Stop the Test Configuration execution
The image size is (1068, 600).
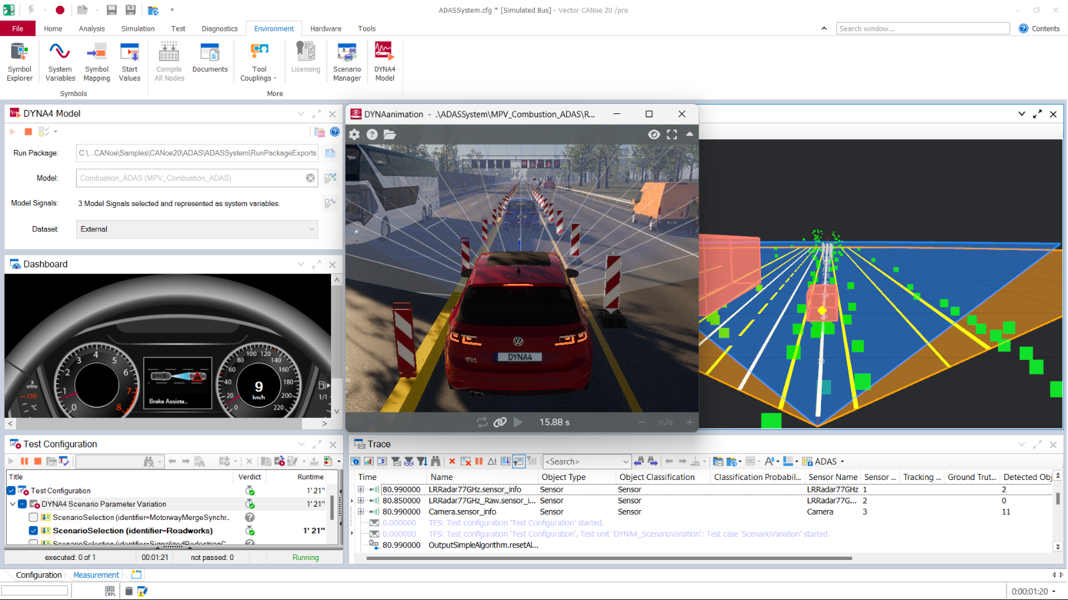pyautogui.click(x=38, y=461)
